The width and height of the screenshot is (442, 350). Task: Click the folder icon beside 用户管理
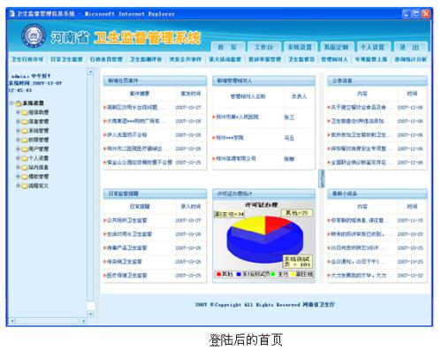coord(25,149)
